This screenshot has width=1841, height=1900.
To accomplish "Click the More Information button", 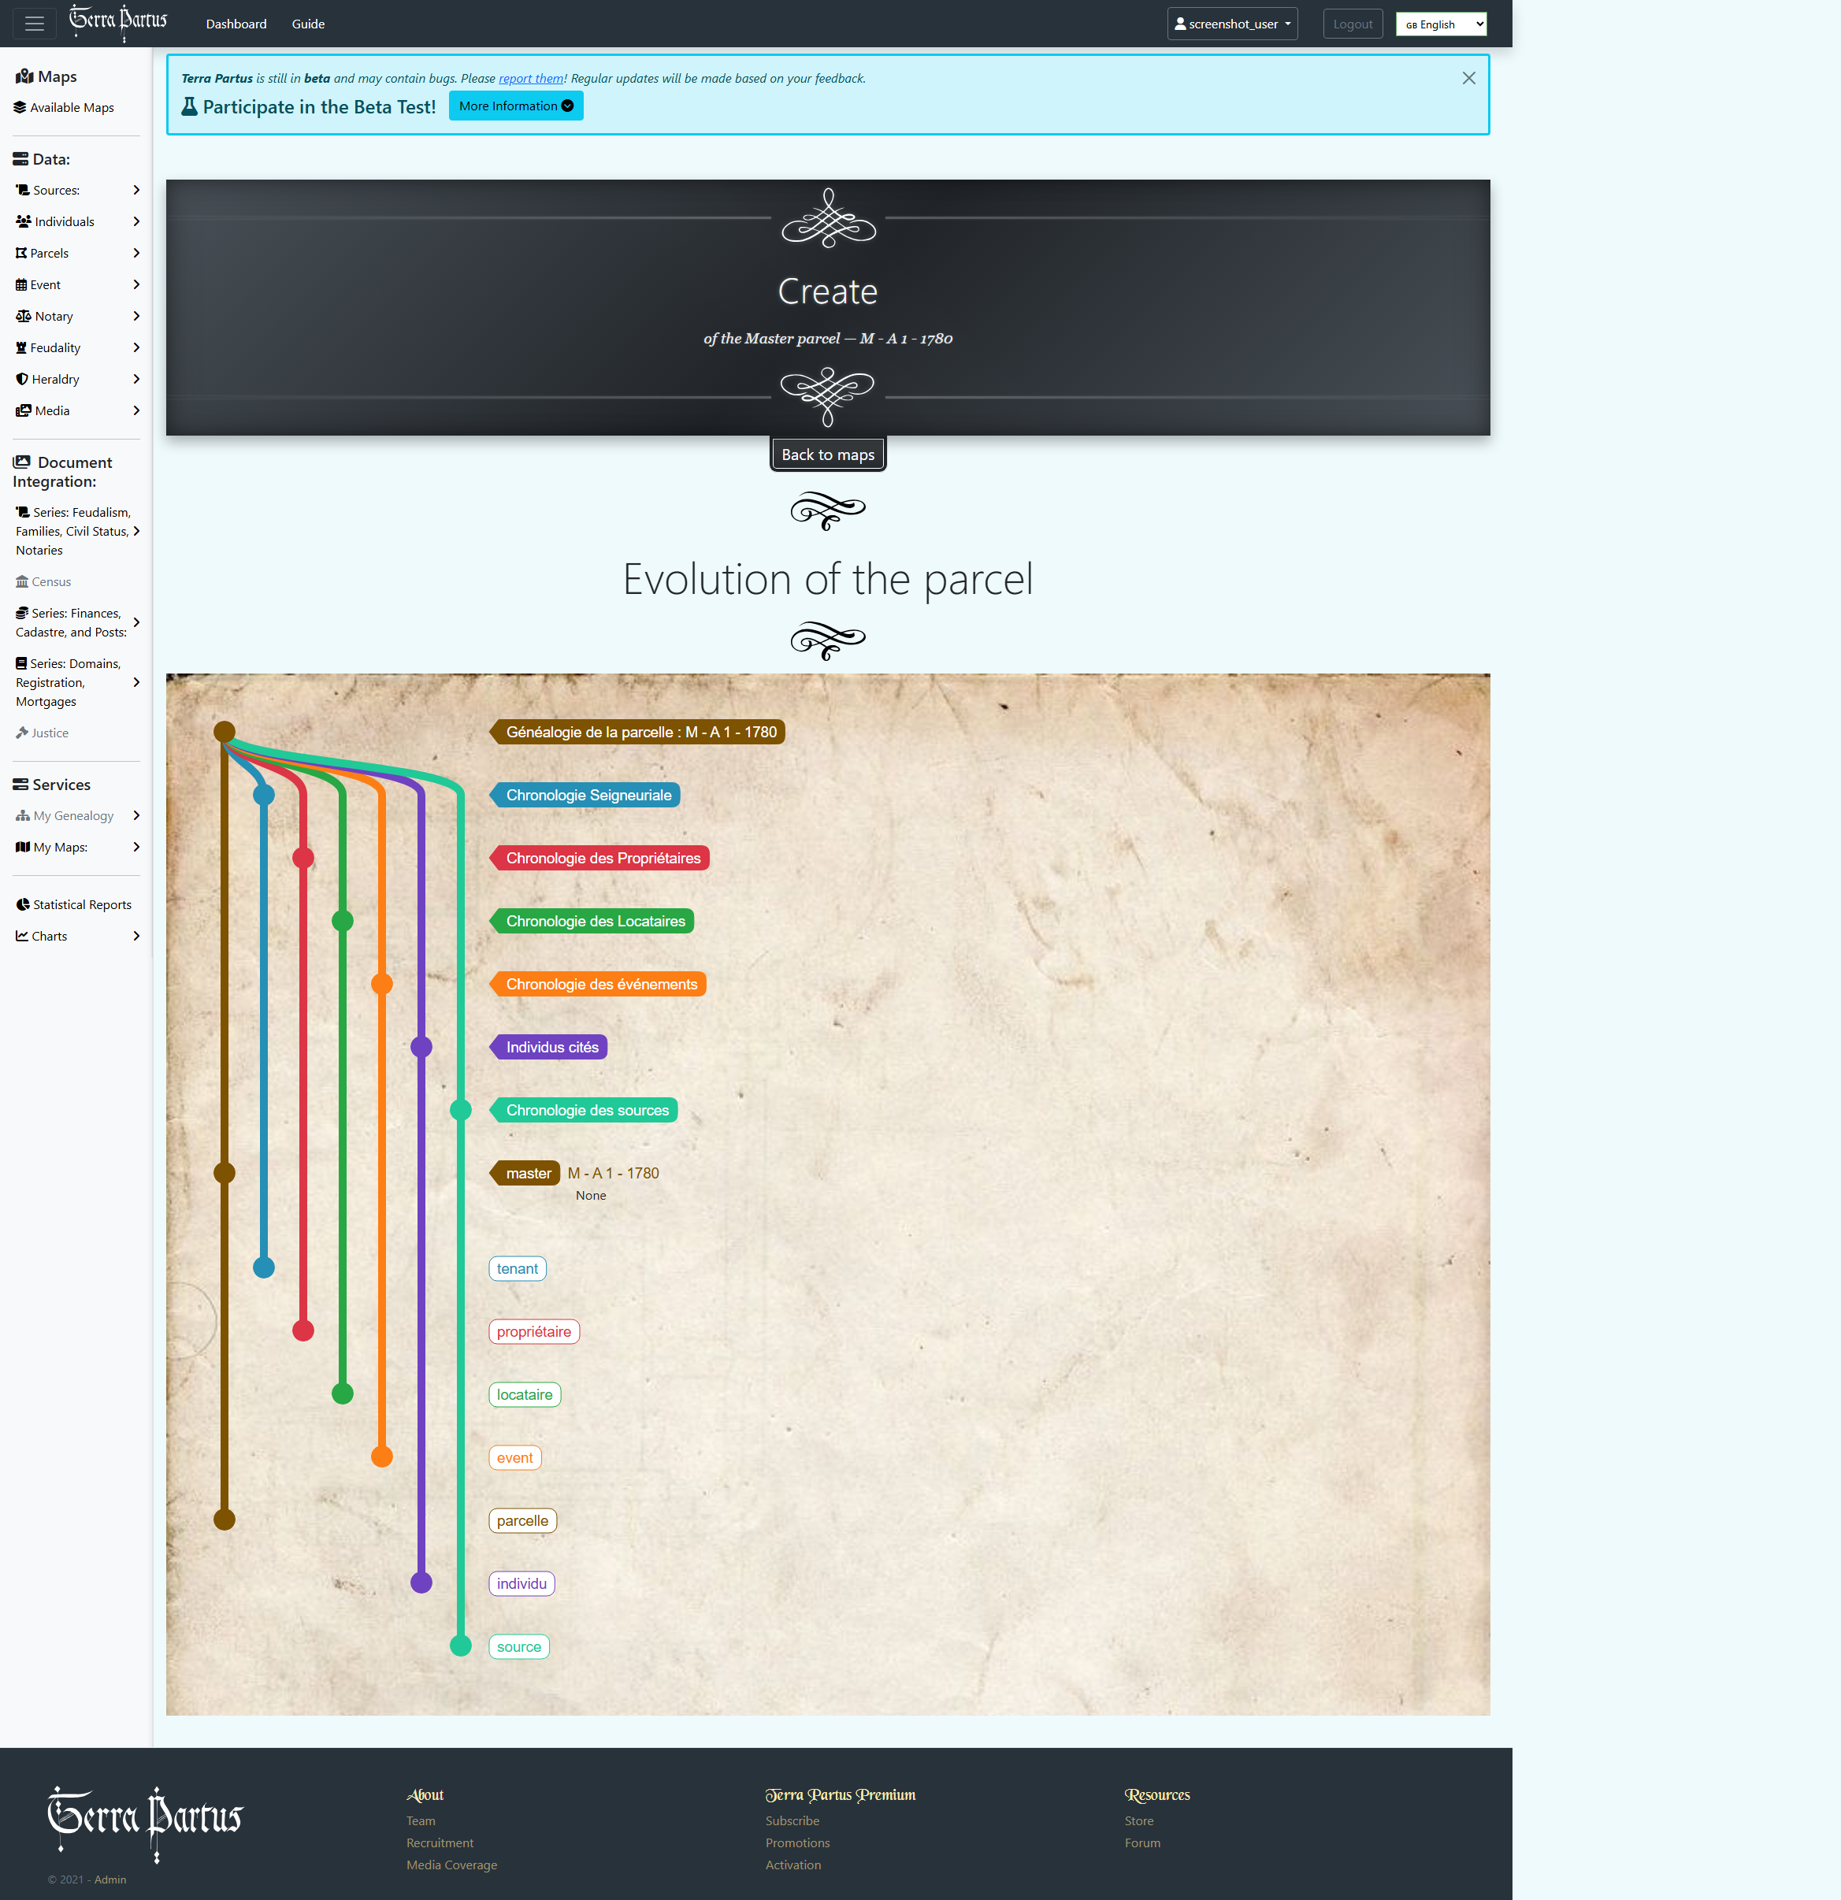I will pos(516,106).
